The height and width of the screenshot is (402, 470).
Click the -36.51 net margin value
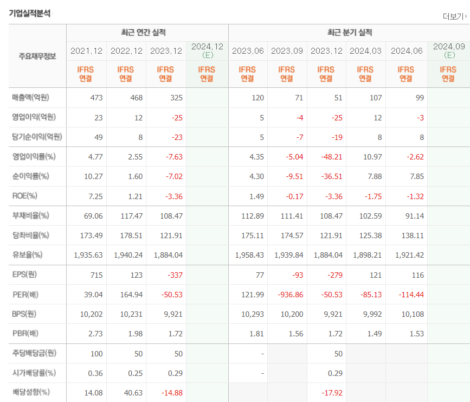(332, 176)
